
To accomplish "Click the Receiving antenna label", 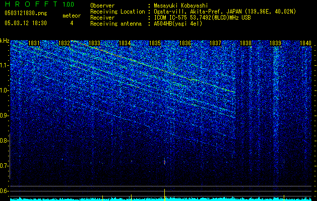I will (116, 24).
